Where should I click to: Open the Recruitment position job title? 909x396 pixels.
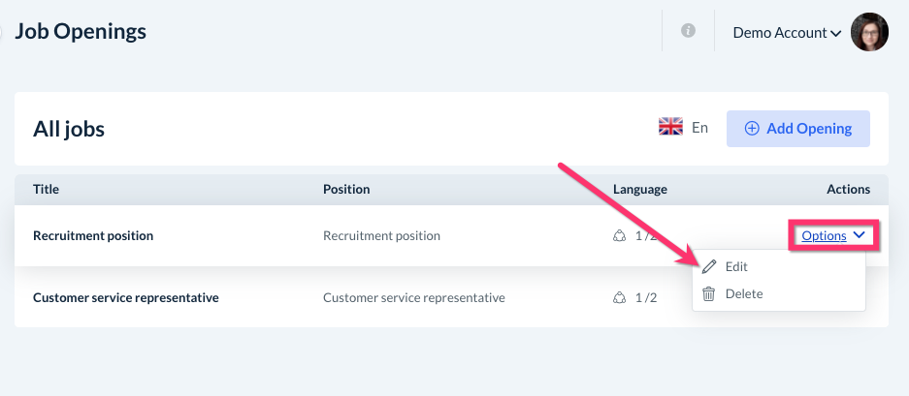[93, 235]
